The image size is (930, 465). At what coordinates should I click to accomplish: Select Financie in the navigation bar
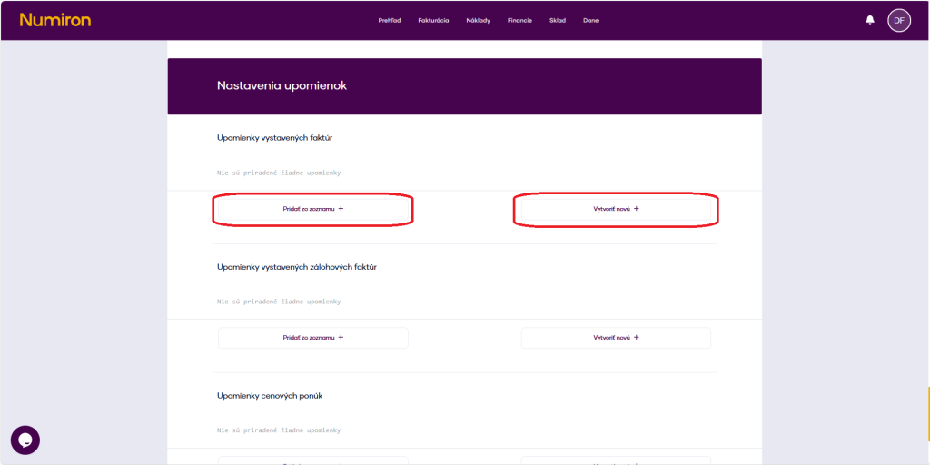(519, 21)
